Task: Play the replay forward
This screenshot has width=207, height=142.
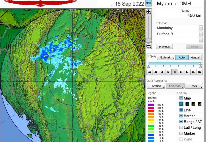Action: 187,72
